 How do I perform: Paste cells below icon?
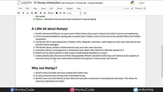tap(36, 13)
